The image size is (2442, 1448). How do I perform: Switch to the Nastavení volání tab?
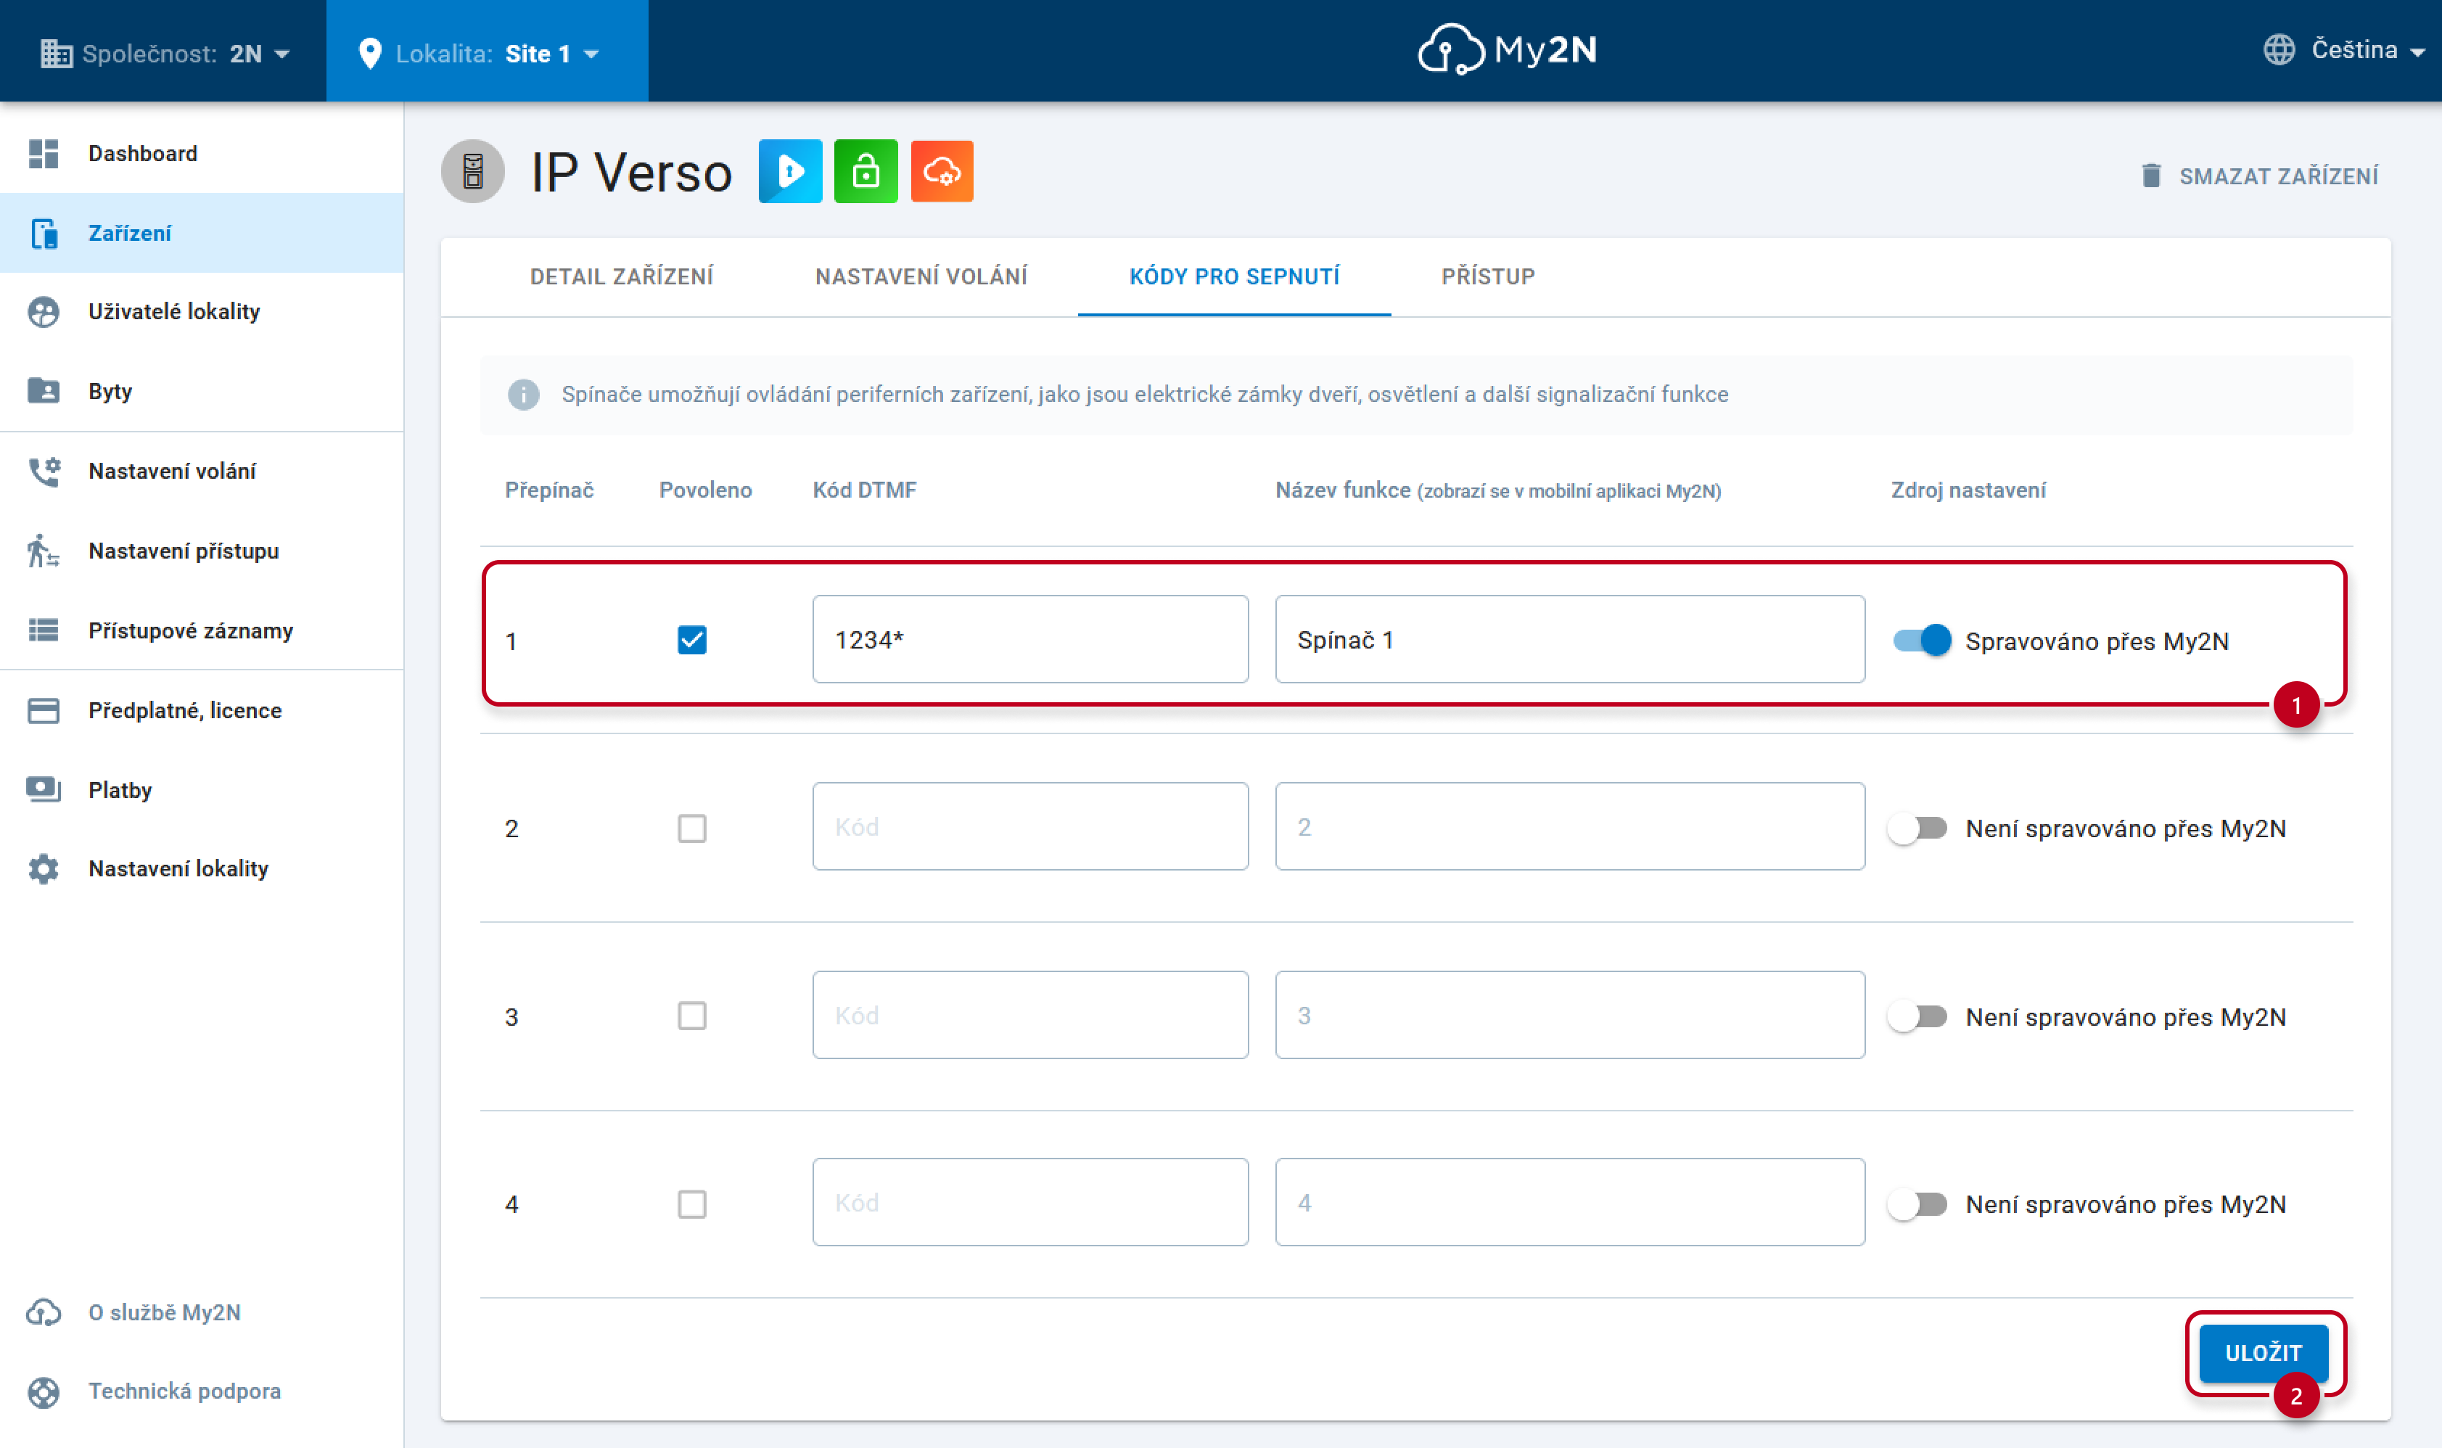point(921,277)
